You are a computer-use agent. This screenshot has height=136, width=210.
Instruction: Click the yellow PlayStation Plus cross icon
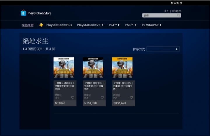coord(41,25)
